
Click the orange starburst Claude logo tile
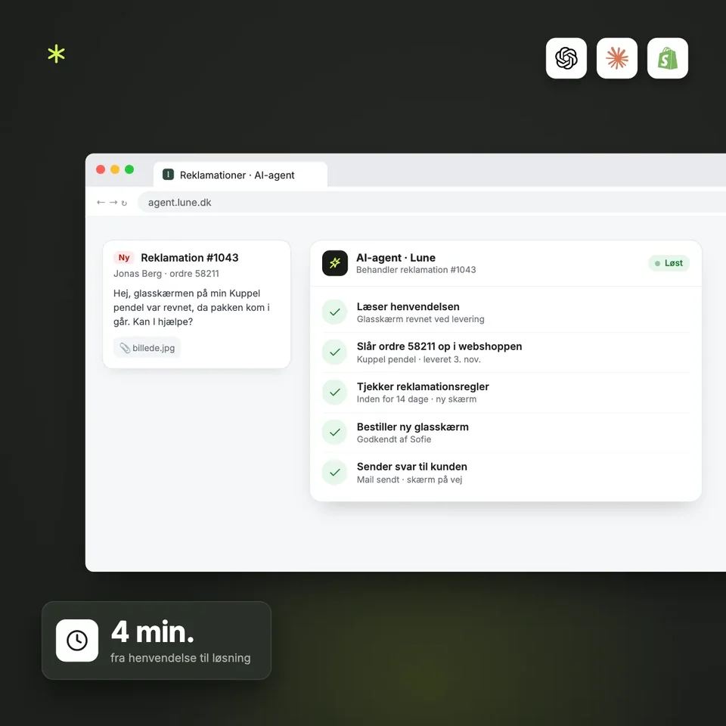617,58
